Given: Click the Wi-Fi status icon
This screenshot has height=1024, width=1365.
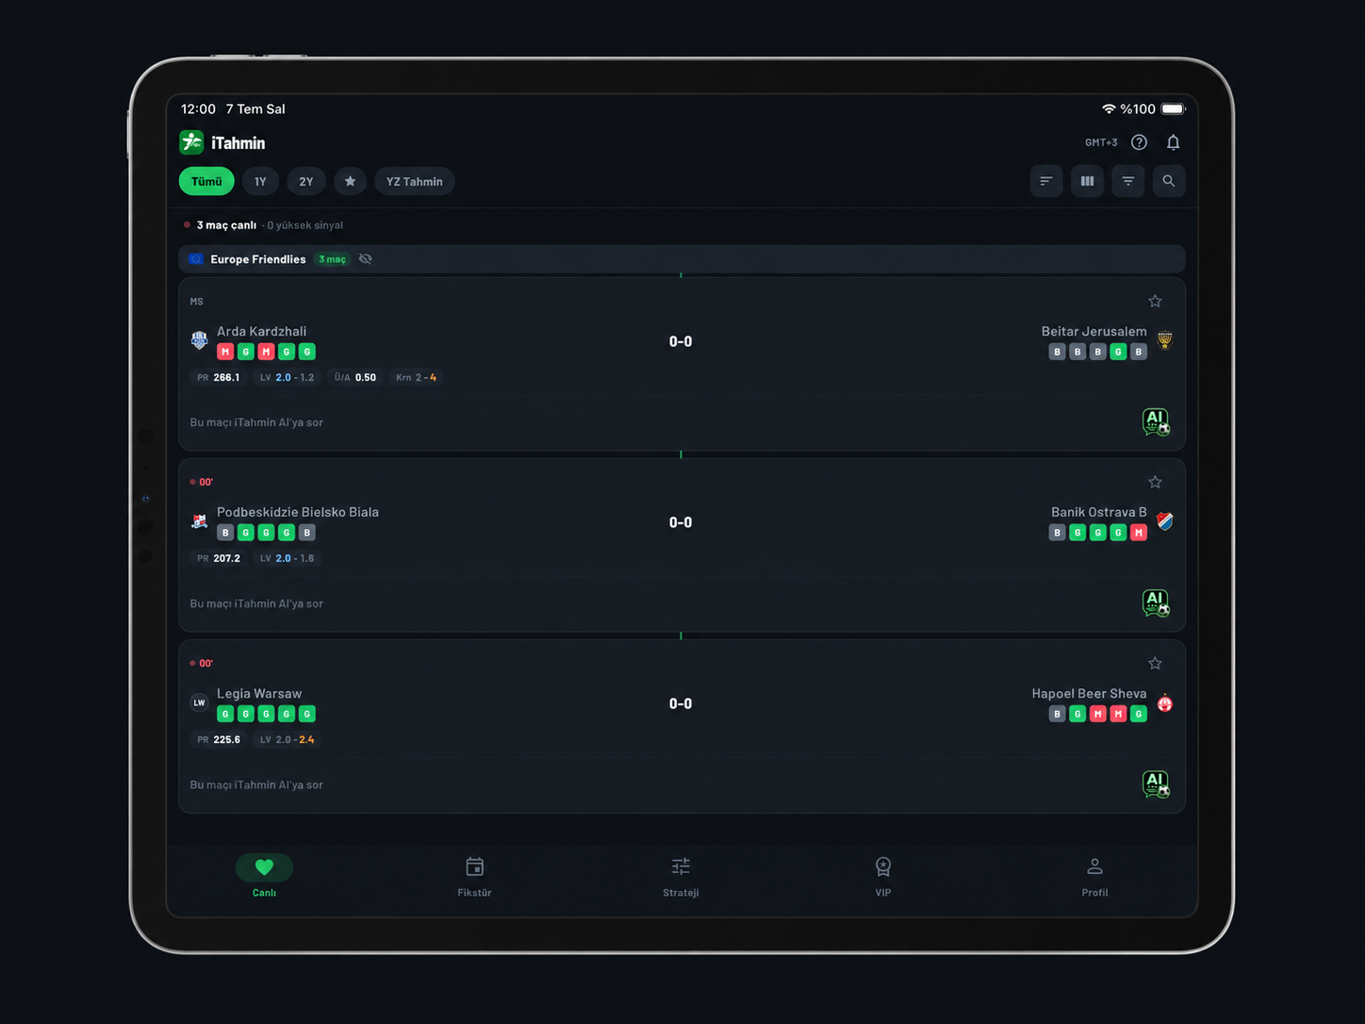Looking at the screenshot, I should click(x=1109, y=109).
